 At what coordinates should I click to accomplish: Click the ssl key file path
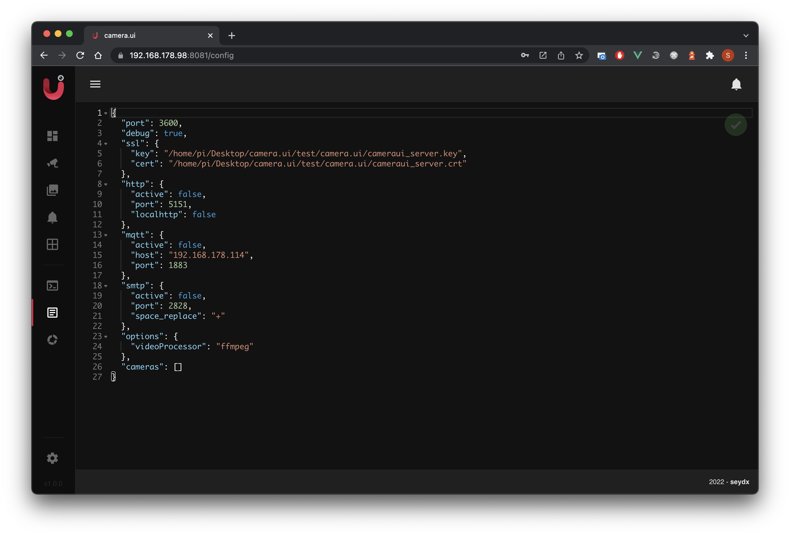pyautogui.click(x=313, y=154)
